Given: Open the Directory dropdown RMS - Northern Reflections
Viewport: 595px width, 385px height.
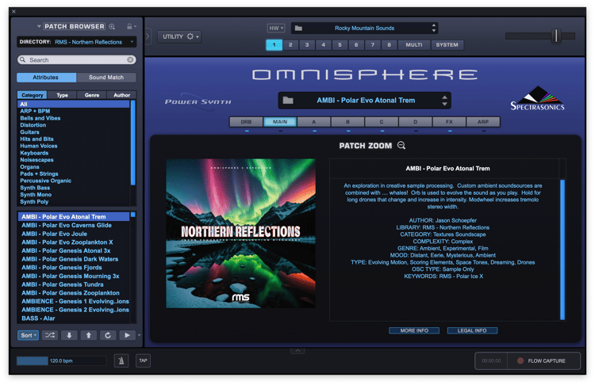Looking at the screenshot, I should coord(77,42).
